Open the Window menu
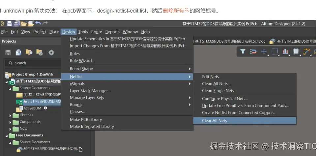 click(130, 32)
